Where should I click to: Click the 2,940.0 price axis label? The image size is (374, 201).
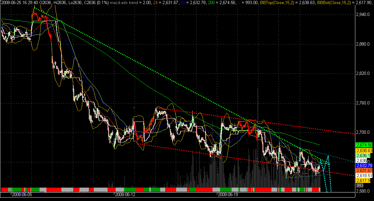click(363, 14)
